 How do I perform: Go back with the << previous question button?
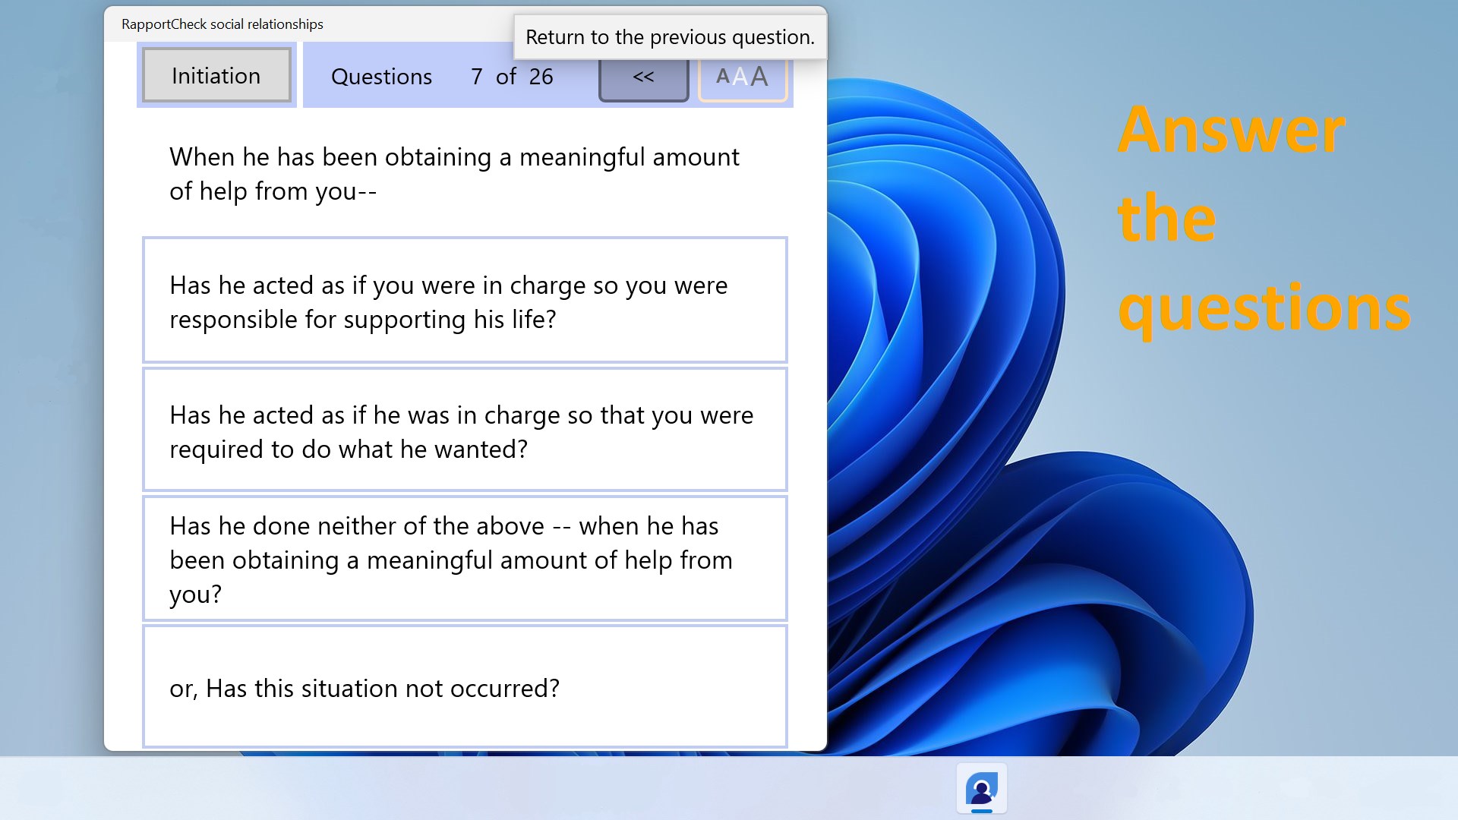tap(643, 77)
